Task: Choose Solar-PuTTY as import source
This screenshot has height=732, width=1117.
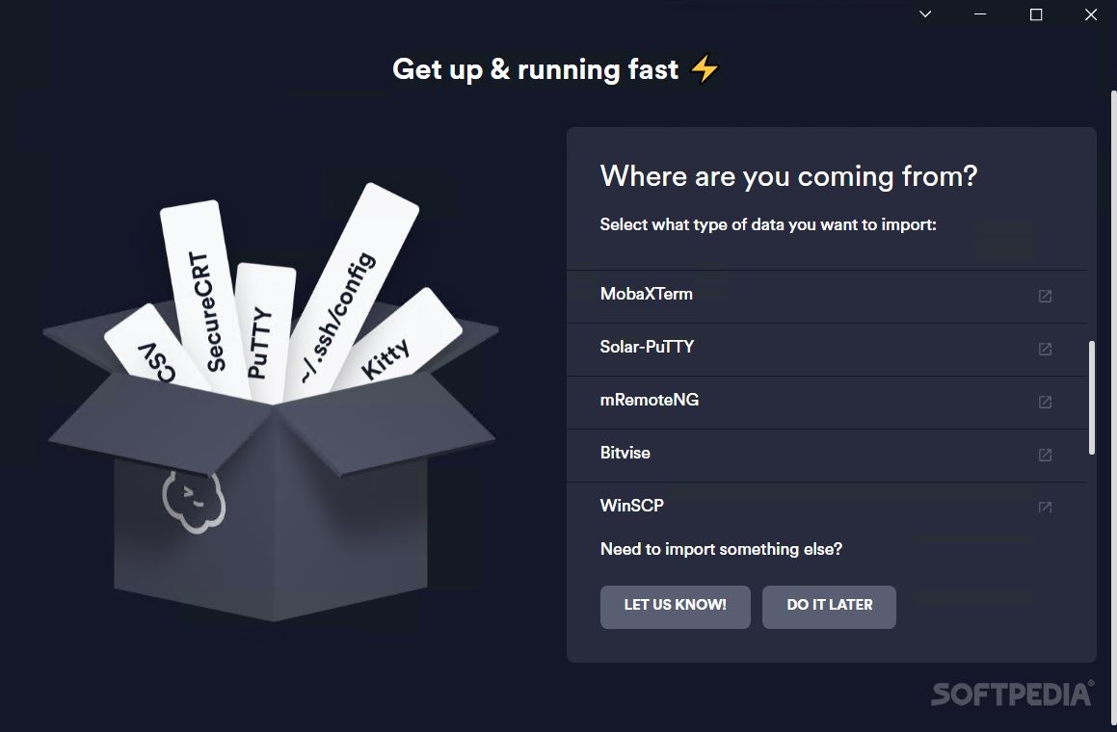Action: pos(826,350)
